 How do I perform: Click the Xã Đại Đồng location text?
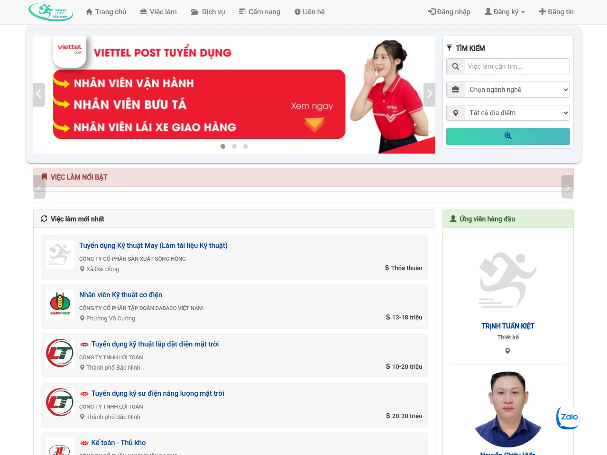(102, 269)
